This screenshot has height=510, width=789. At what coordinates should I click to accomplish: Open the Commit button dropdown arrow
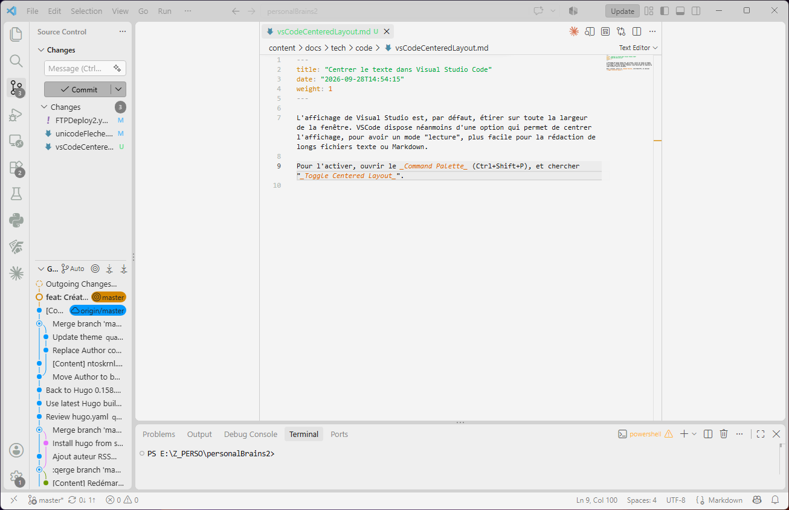click(119, 89)
